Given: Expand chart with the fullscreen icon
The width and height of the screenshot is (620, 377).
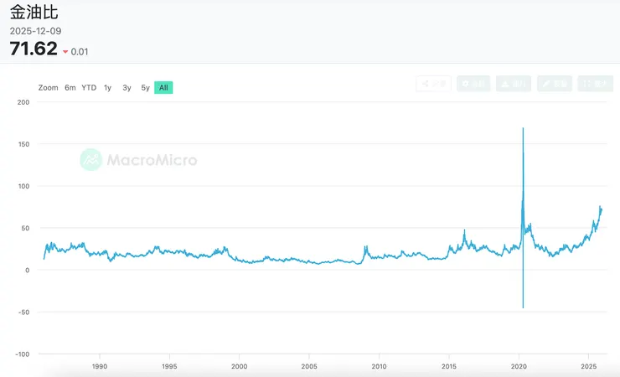Looking at the screenshot, I should coord(595,84).
